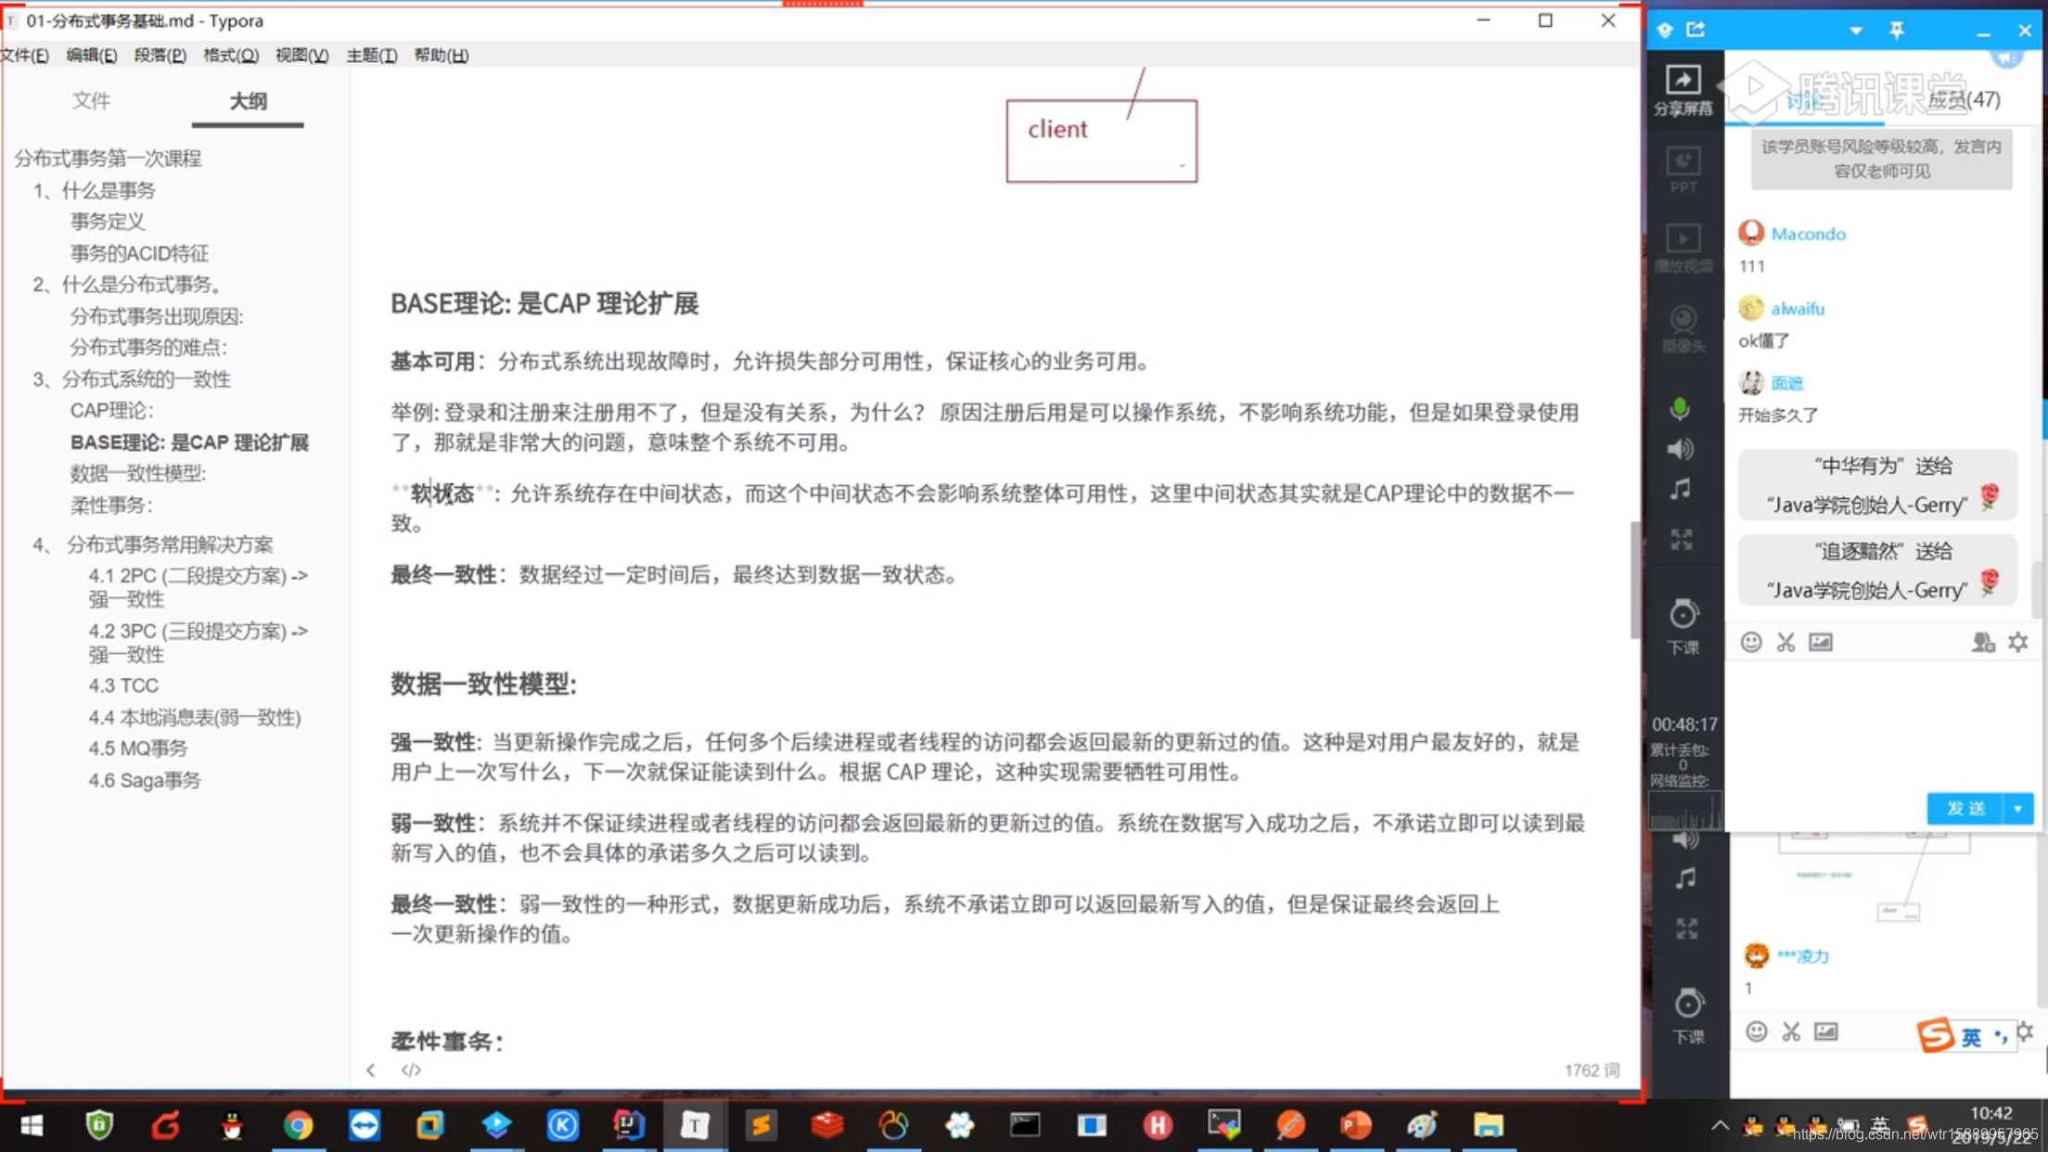Open the PPT tool in classroom sidebar
This screenshot has width=2048, height=1152.
pyautogui.click(x=1683, y=170)
